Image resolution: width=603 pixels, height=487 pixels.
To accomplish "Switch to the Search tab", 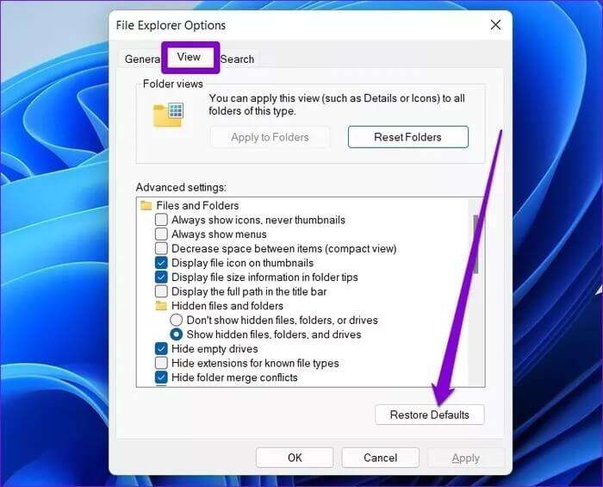I will pos(237,59).
